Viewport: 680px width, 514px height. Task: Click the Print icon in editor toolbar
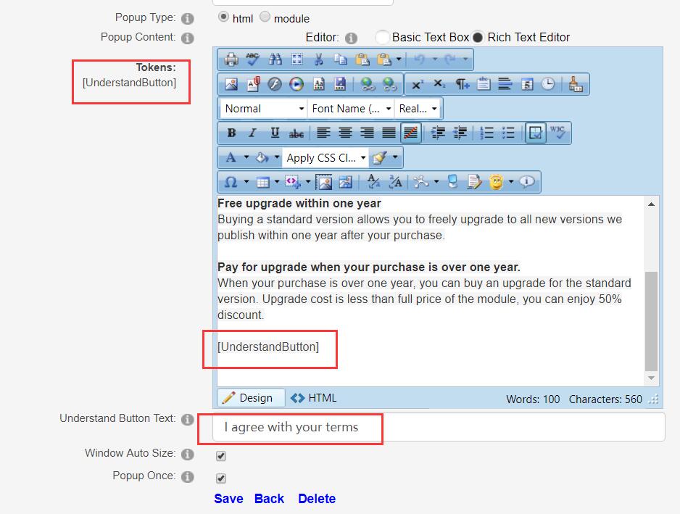click(231, 59)
